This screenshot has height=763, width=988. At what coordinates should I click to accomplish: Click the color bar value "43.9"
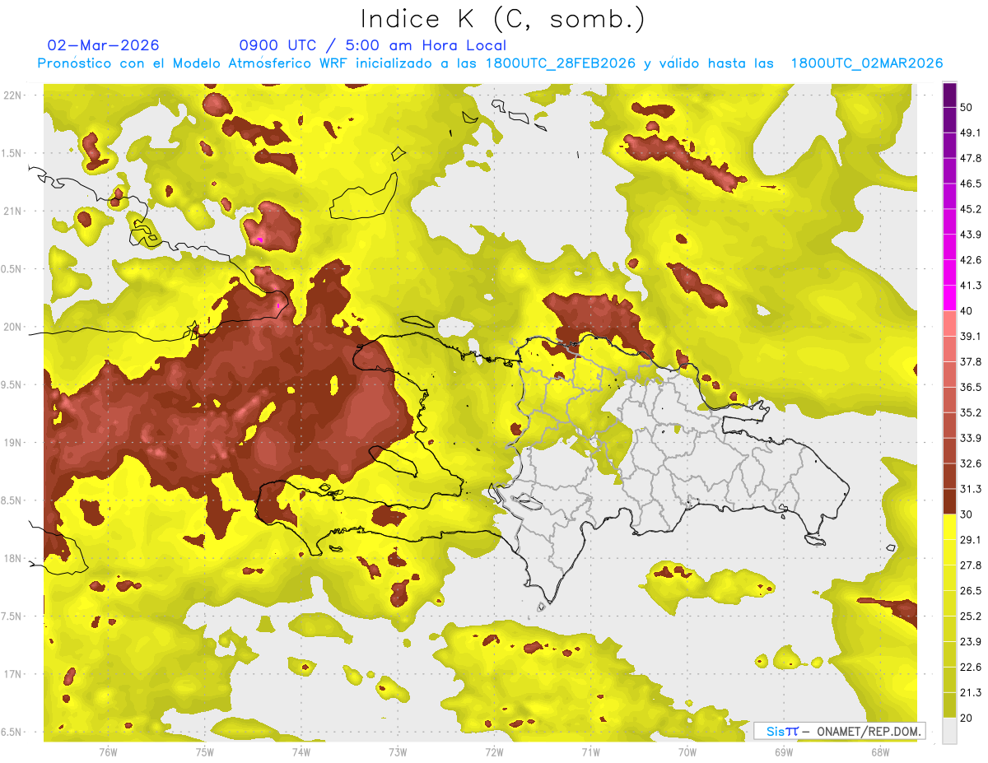970,235
